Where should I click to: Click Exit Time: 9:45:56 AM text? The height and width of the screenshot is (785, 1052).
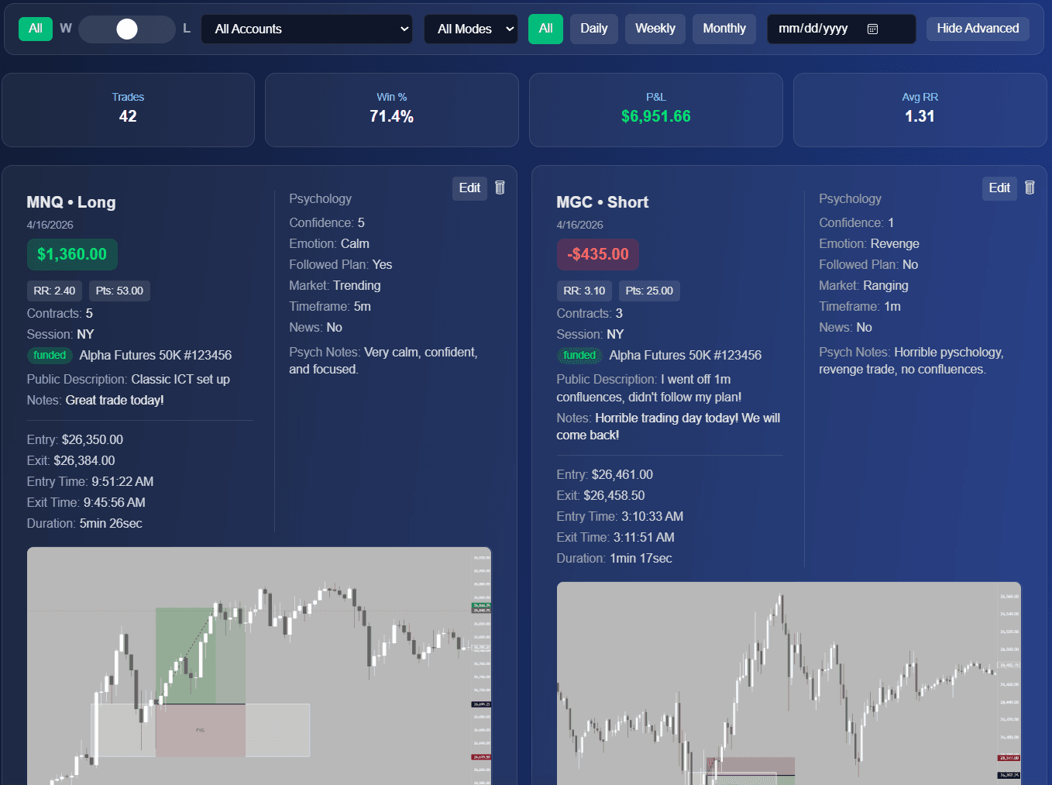[x=86, y=502]
